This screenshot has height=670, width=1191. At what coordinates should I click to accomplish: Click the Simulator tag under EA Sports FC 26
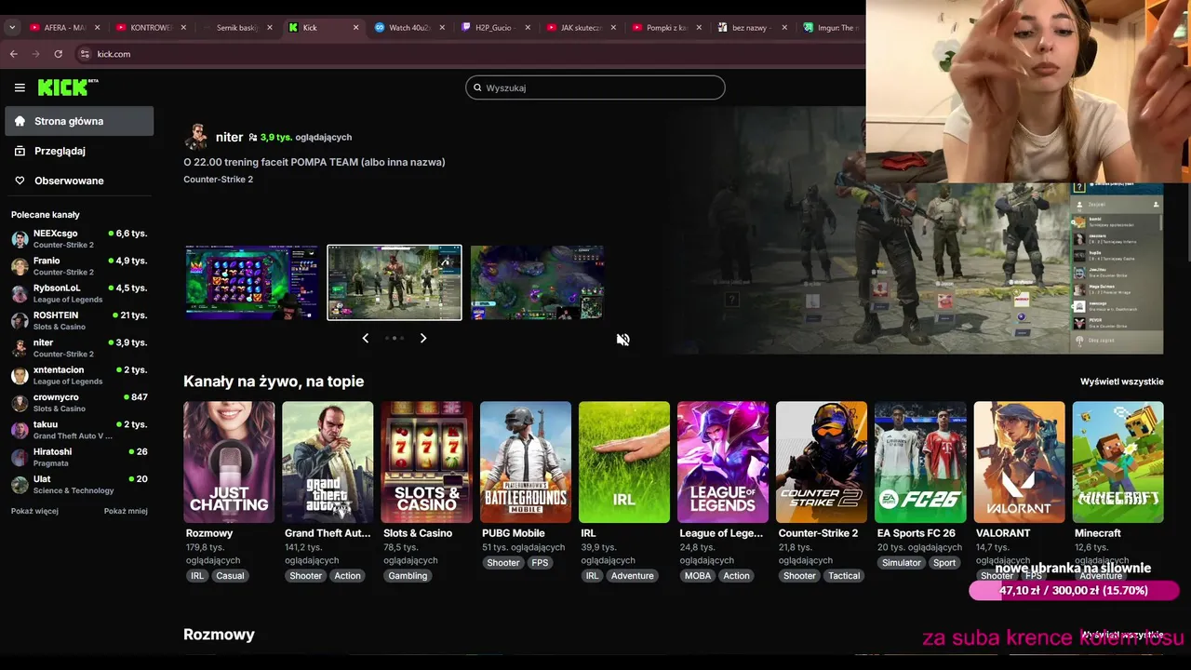(x=902, y=563)
